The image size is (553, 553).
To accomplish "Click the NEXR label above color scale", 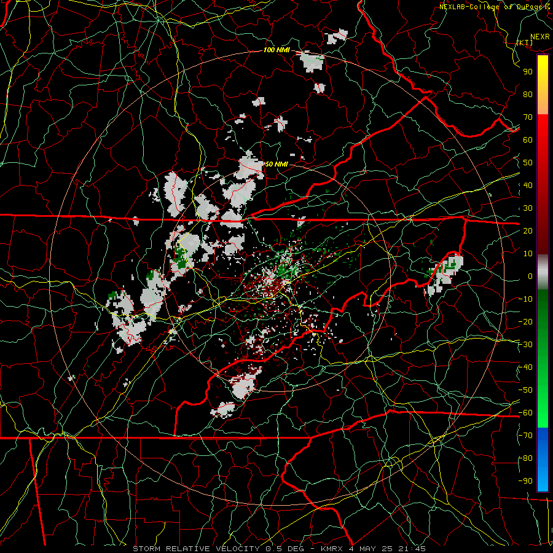I will click(540, 37).
